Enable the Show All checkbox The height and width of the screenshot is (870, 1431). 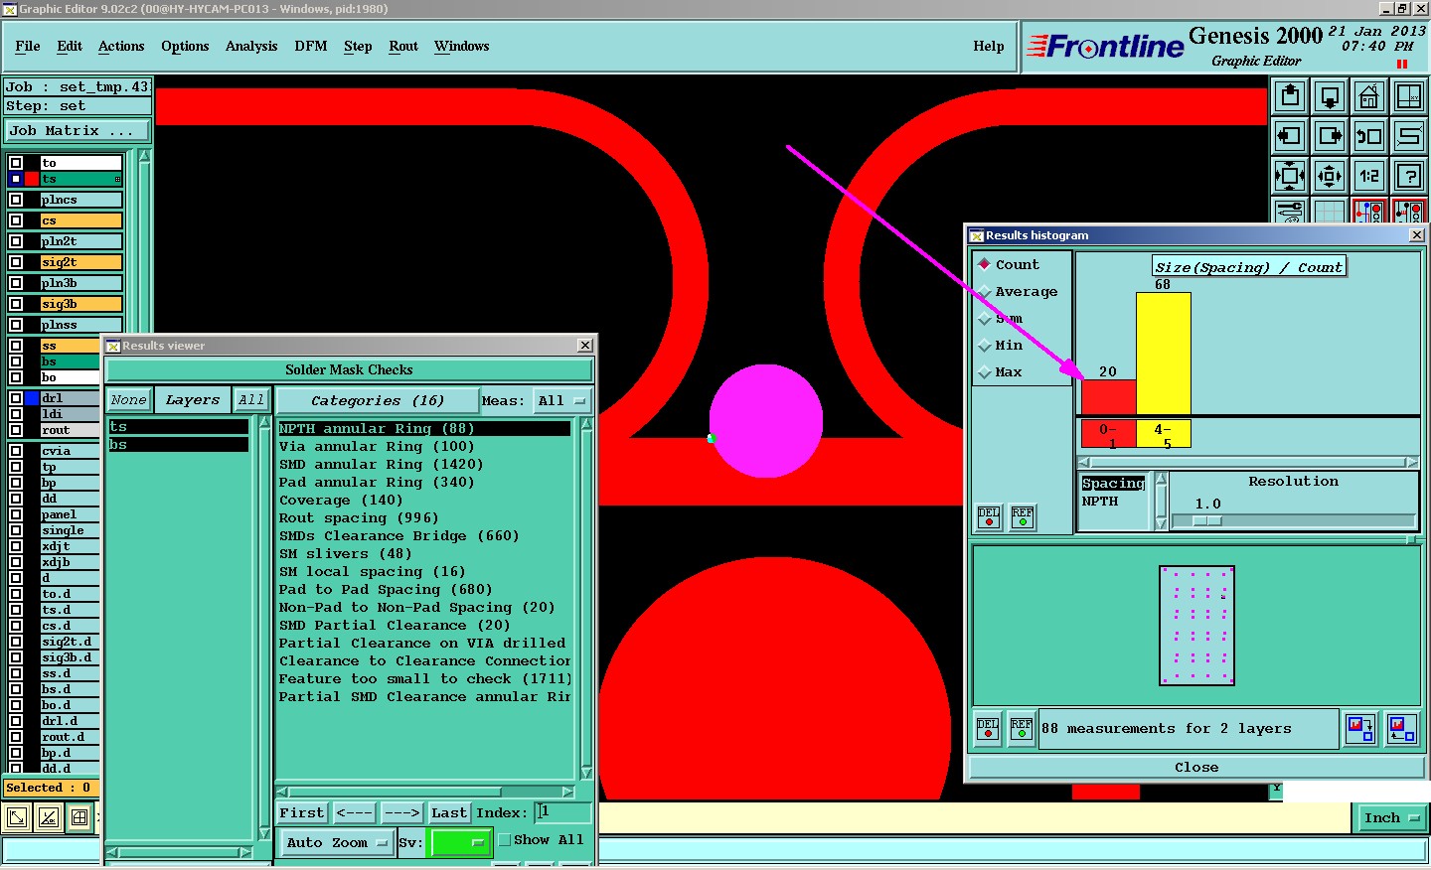click(505, 840)
